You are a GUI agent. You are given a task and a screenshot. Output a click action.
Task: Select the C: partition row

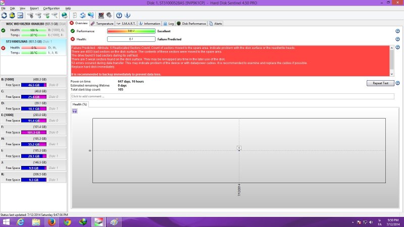point(33,94)
